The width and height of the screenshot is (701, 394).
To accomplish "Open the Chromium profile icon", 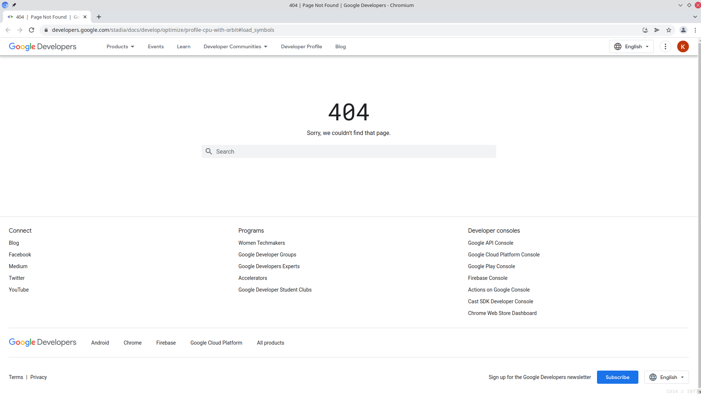I will pos(683,30).
